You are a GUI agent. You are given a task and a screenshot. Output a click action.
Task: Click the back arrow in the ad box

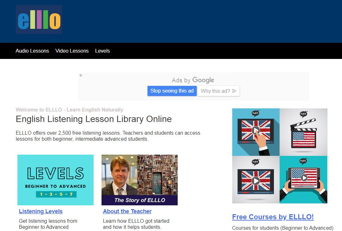tap(81, 75)
